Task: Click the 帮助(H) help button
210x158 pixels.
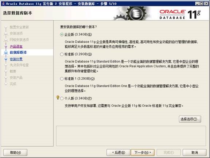Action: tap(15, 153)
